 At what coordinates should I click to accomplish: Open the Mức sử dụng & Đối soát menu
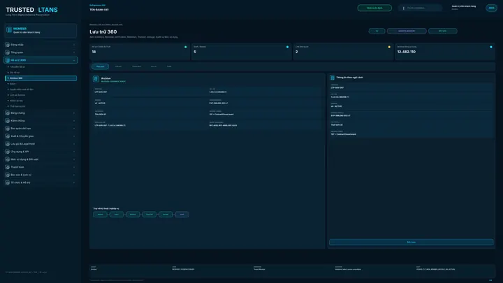point(41,159)
